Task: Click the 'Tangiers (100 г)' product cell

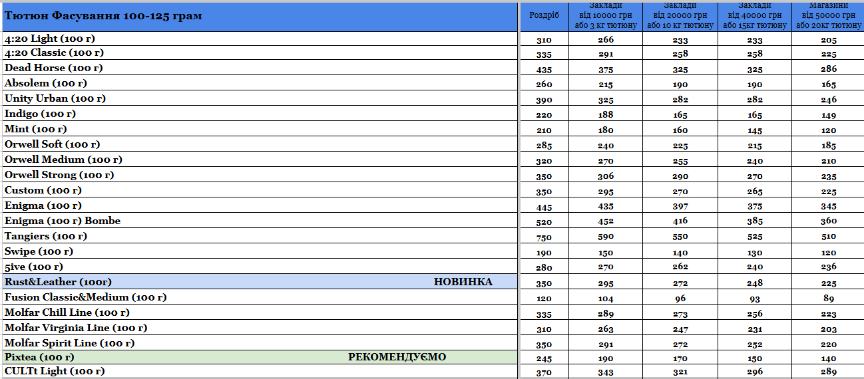Action: [259, 236]
